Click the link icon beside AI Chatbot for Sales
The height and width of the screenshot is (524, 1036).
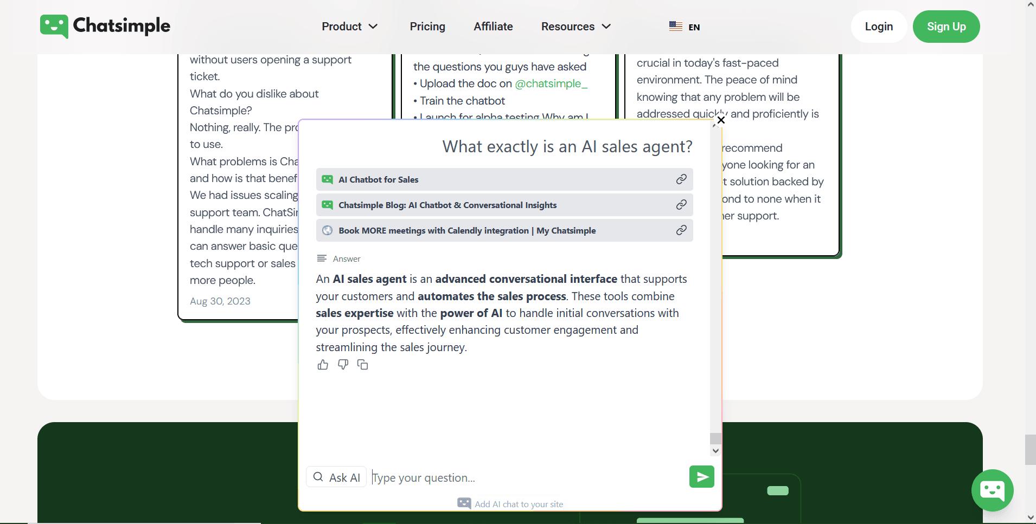681,179
